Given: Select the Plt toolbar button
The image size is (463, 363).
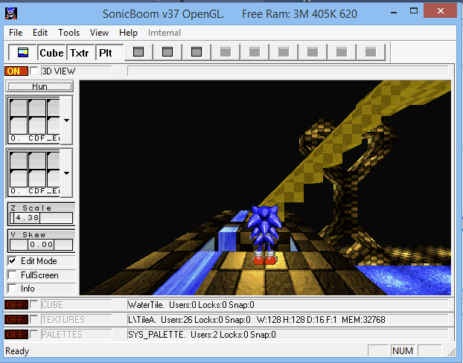Looking at the screenshot, I should (109, 53).
